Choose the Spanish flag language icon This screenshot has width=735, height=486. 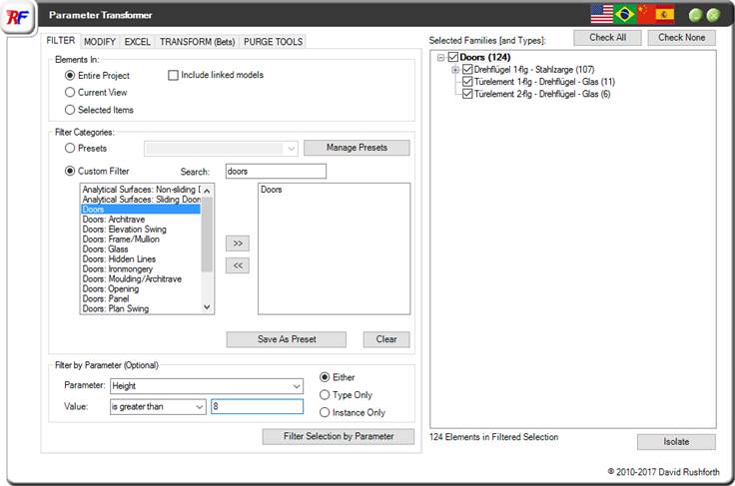coord(665,14)
